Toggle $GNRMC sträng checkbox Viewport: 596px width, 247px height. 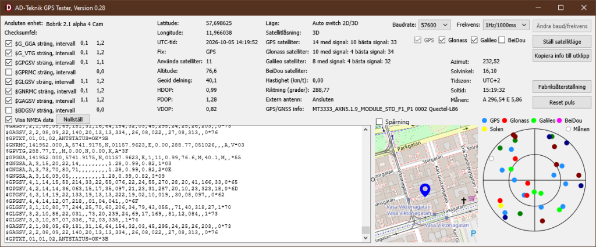click(9, 91)
